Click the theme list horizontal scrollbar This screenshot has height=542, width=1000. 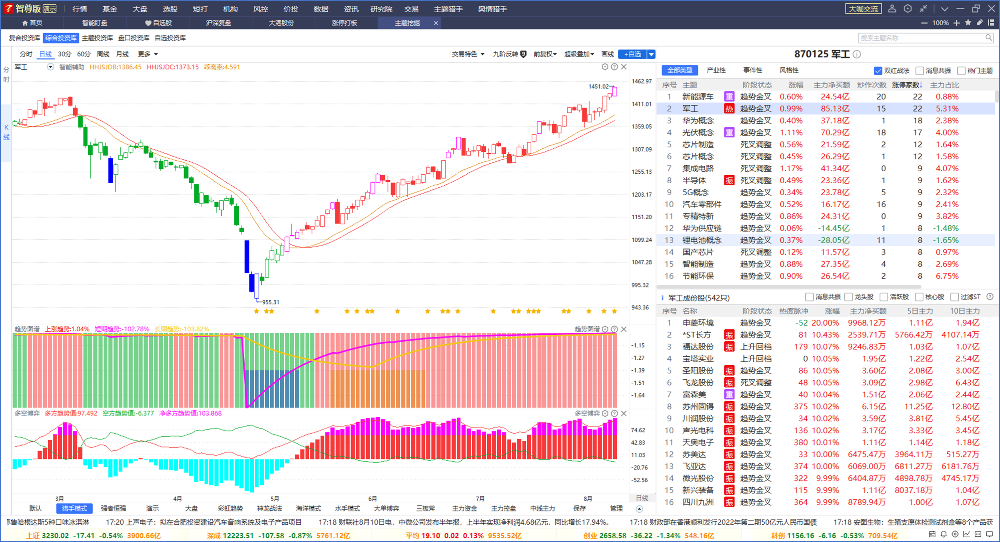click(789, 287)
